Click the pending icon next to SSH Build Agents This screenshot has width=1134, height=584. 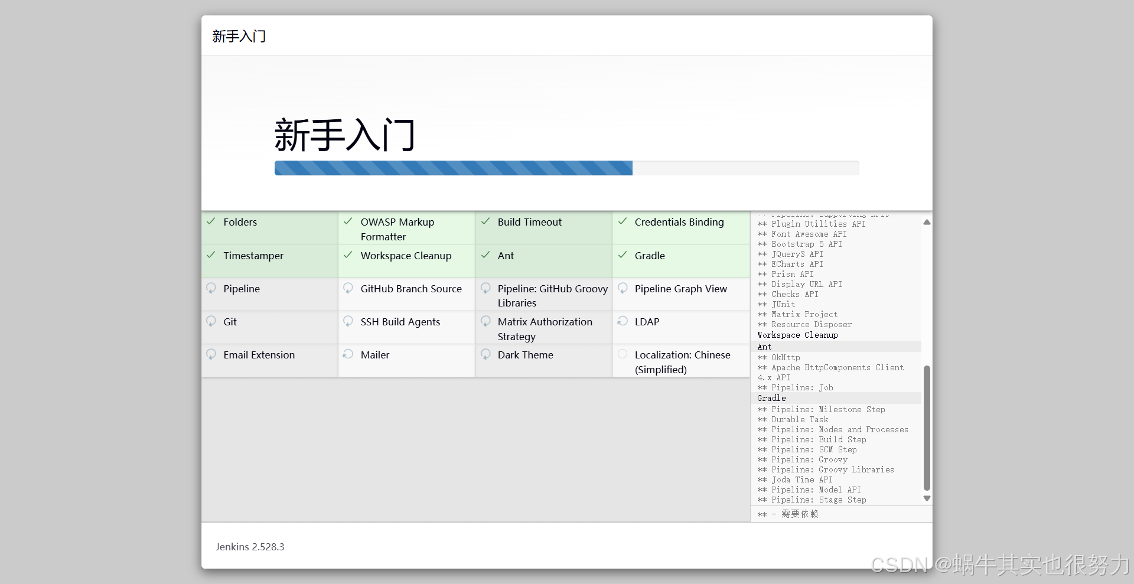click(348, 321)
